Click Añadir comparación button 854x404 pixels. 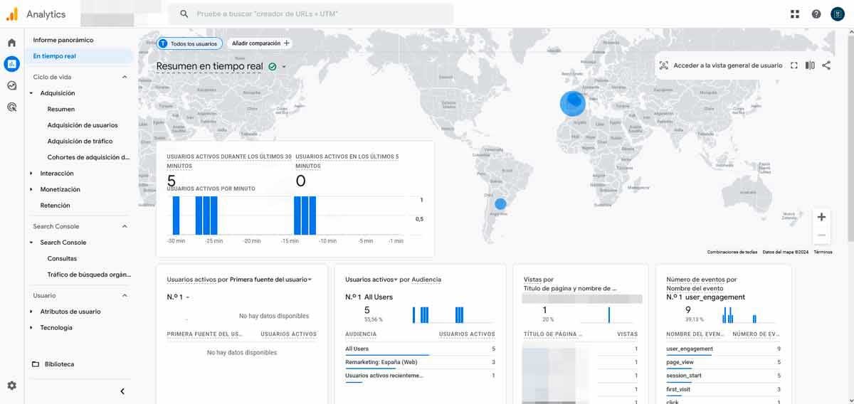260,43
